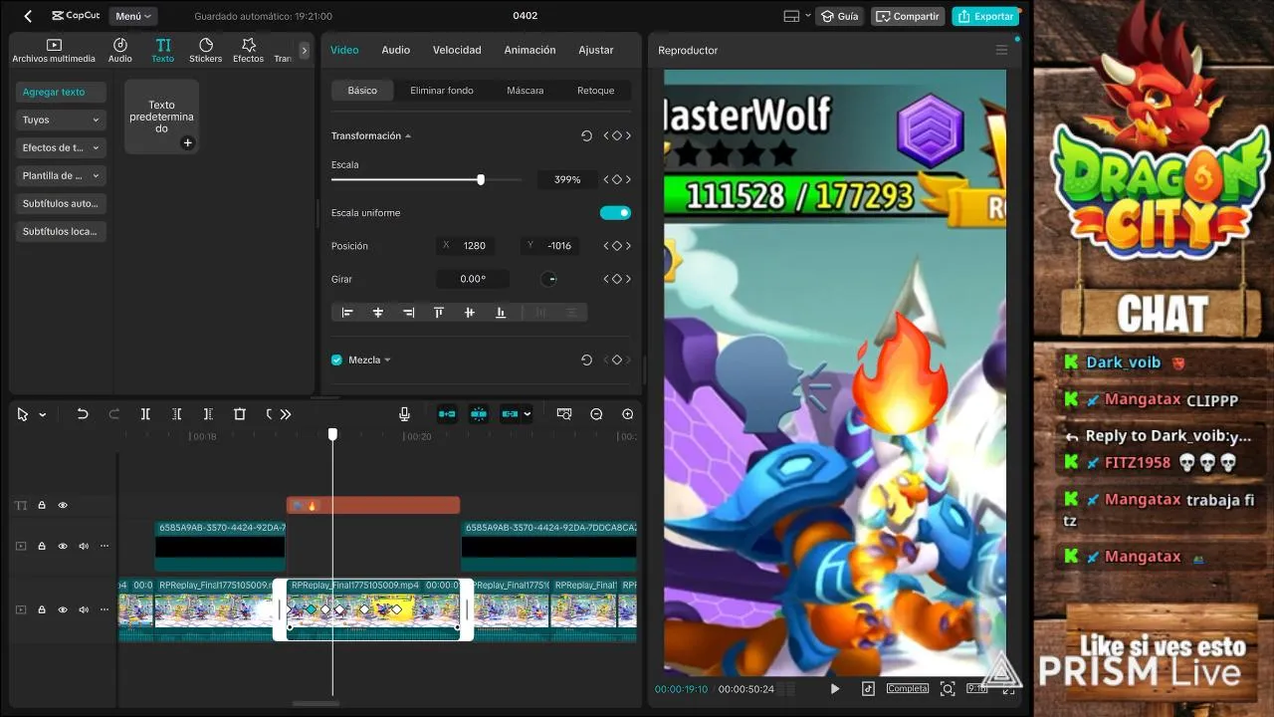Add the Texto predeterminado with plus icon
The image size is (1274, 717).
coord(187,142)
